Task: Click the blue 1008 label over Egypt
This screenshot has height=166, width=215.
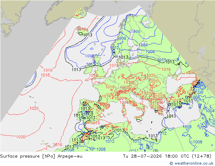Action: point(197,142)
